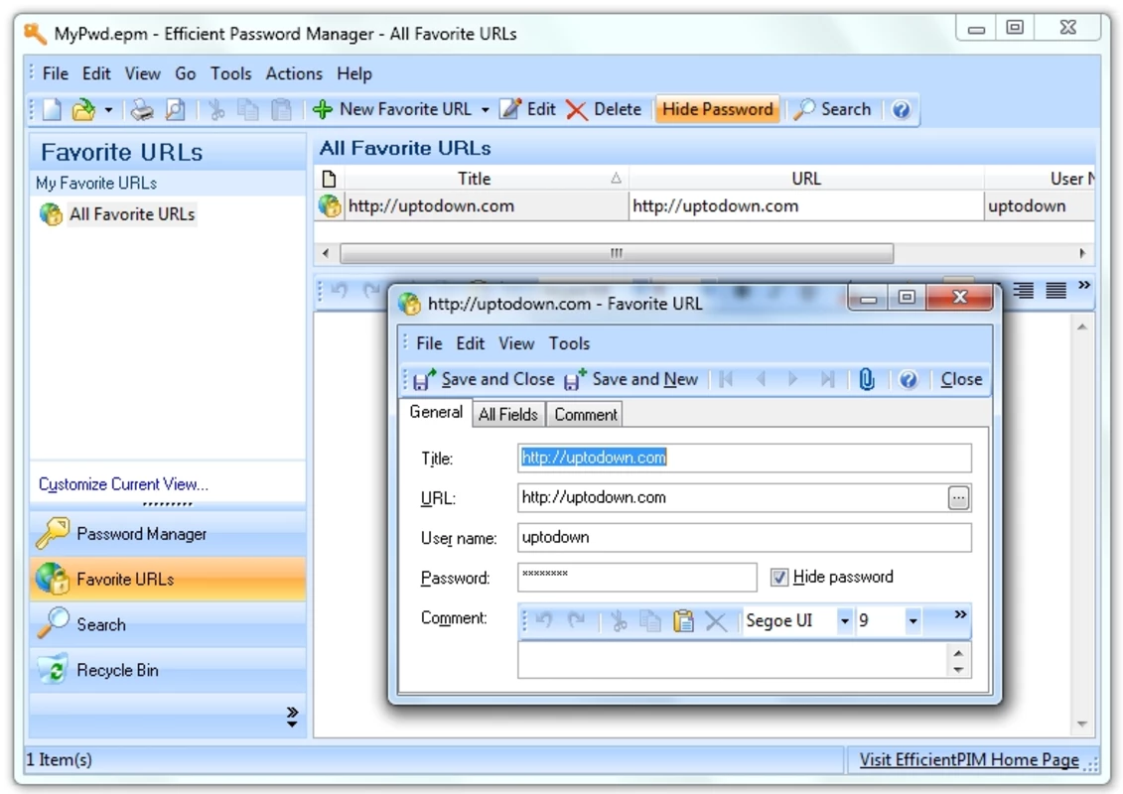Click the Help icon in Favorite URL dialog
The width and height of the screenshot is (1123, 794).
tap(909, 379)
